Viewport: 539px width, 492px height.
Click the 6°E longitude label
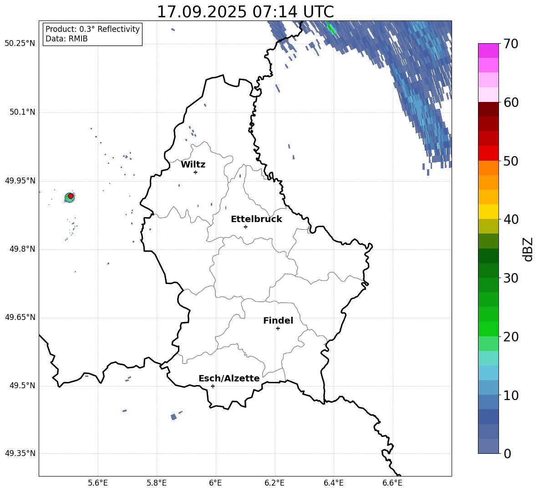pyautogui.click(x=215, y=483)
